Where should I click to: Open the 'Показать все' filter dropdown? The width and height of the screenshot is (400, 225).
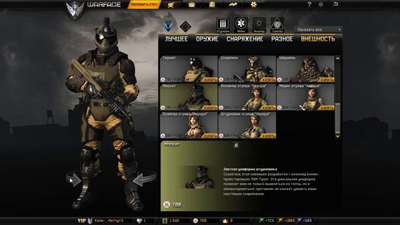click(318, 29)
